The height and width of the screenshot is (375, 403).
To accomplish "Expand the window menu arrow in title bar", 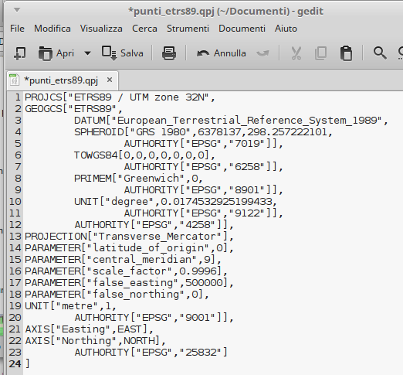I will pyautogui.click(x=17, y=10).
